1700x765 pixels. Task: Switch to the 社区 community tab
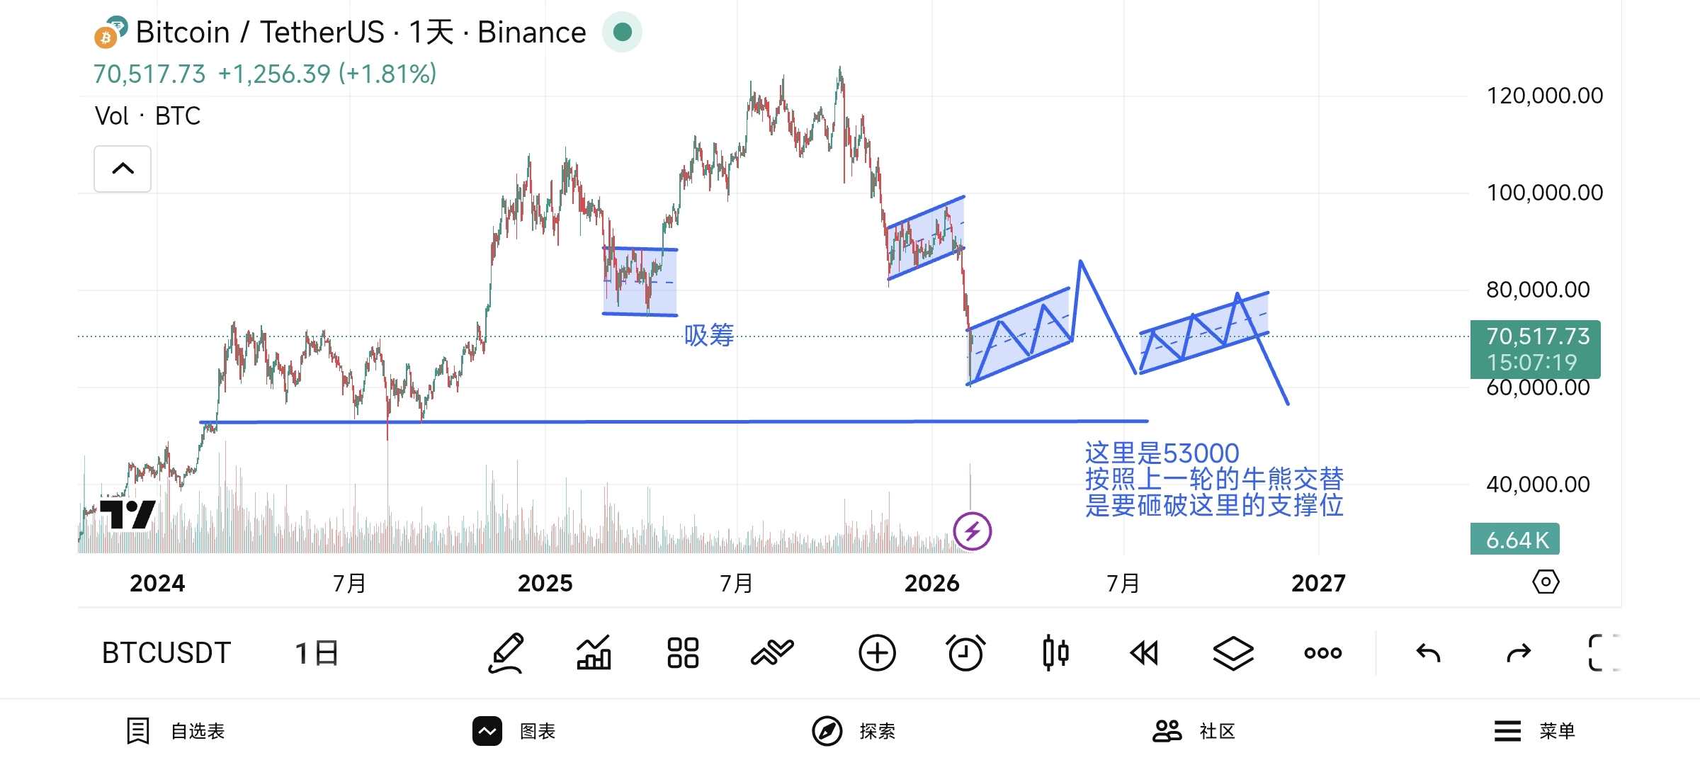tap(1194, 731)
